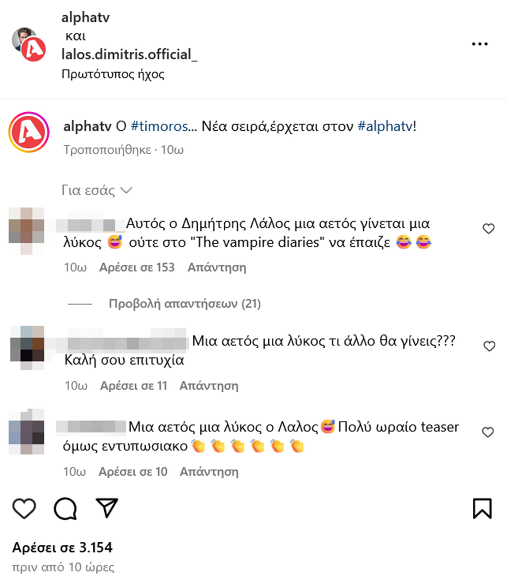The height and width of the screenshot is (576, 507).
Task: Reply to the comment with 153 likes
Action: (217, 268)
